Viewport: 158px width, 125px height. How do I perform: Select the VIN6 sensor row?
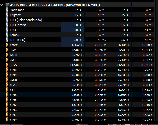pos(77,100)
